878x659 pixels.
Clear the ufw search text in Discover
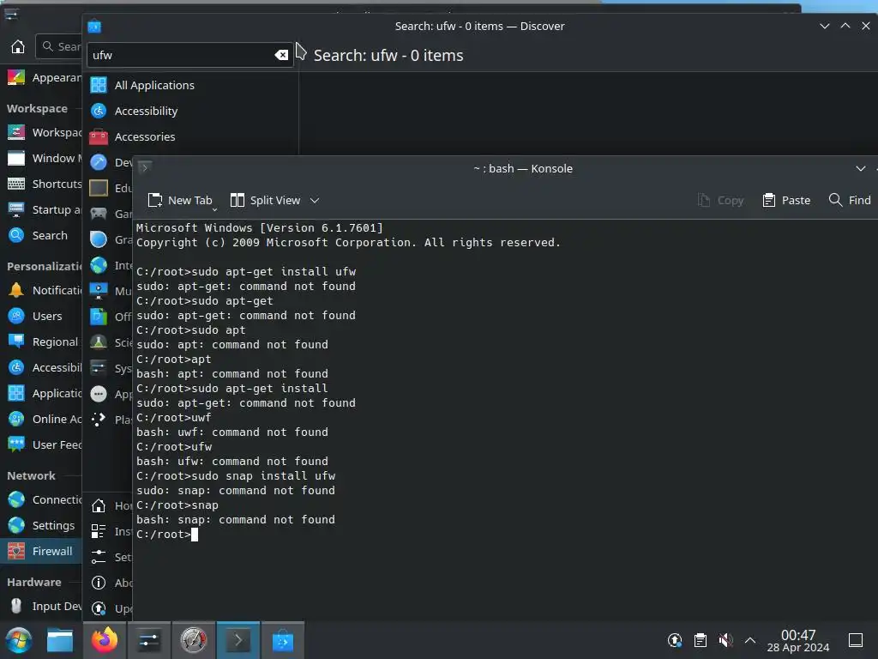(x=281, y=55)
